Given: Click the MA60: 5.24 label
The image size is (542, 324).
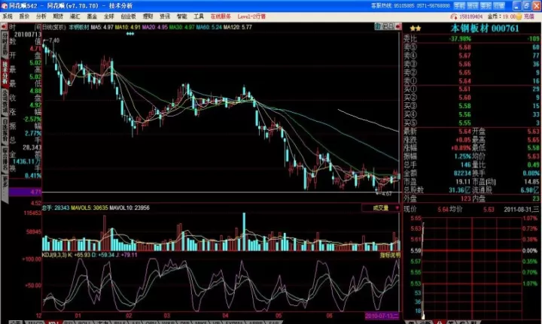Looking at the screenshot, I should [209, 27].
